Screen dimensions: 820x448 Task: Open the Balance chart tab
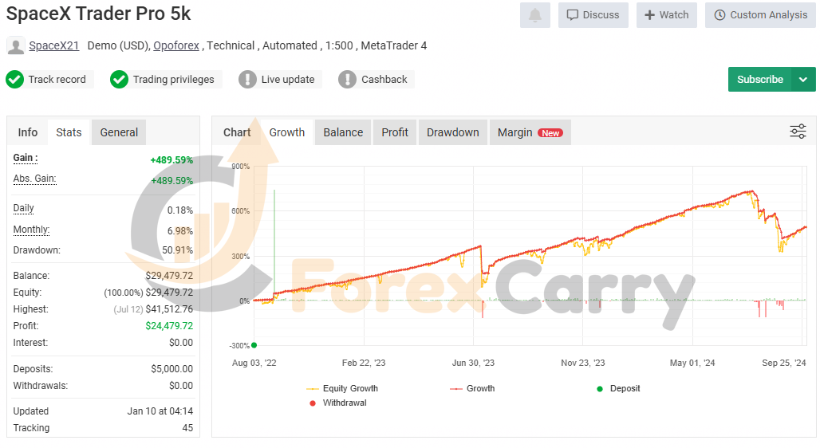click(x=343, y=133)
